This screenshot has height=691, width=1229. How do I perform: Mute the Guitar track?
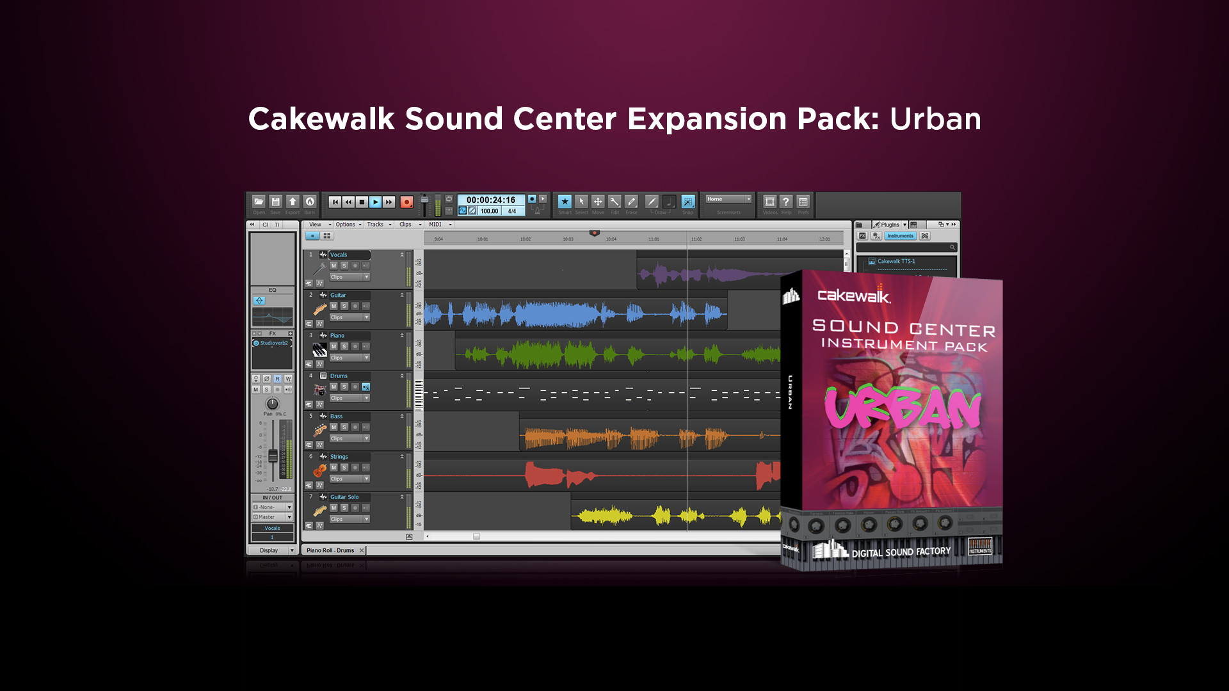click(333, 306)
